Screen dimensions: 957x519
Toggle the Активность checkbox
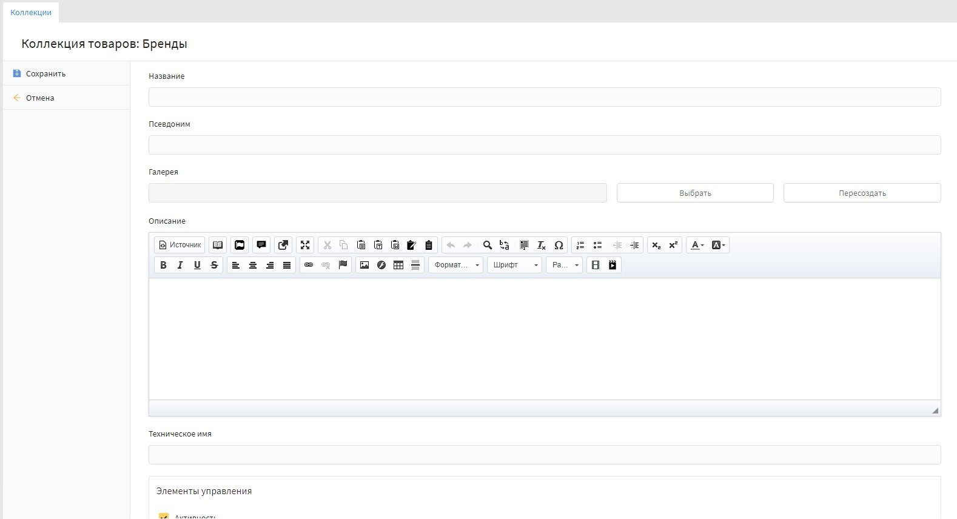tap(163, 516)
